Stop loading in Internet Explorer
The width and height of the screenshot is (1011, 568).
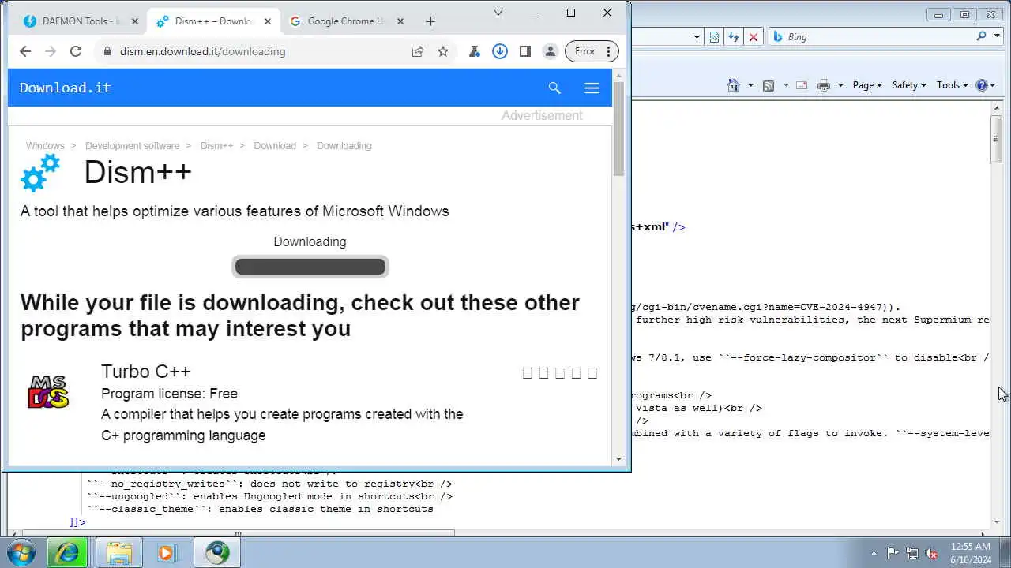click(754, 36)
